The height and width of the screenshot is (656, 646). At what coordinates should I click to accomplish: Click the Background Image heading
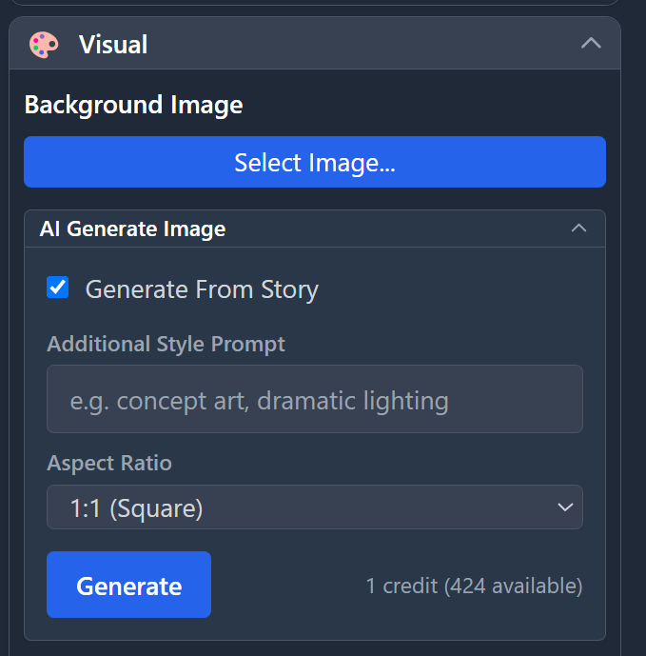(133, 105)
